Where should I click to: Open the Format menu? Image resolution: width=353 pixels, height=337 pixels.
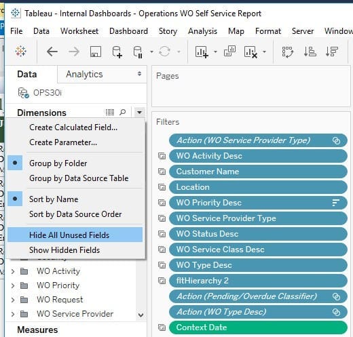point(268,31)
